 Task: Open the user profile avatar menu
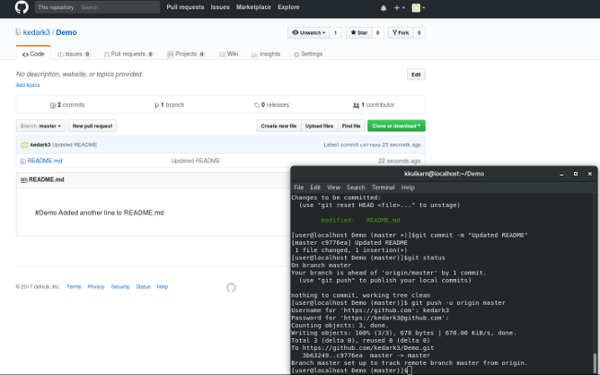pyautogui.click(x=418, y=7)
